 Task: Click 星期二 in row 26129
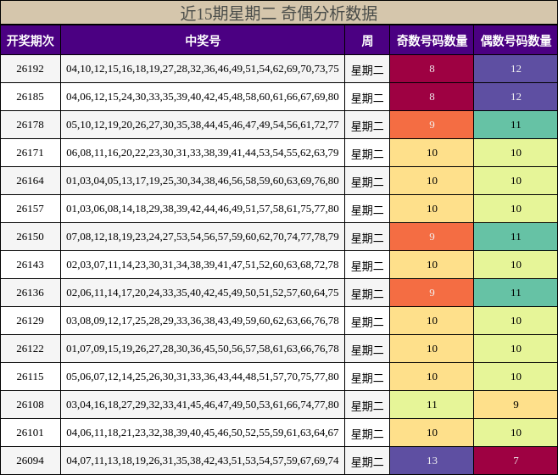(367, 321)
